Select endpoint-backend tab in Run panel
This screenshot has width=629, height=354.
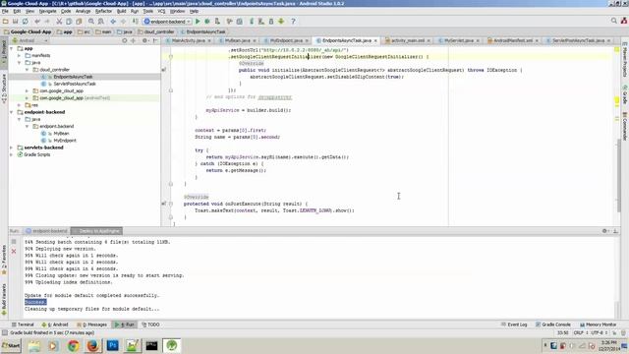(x=46, y=231)
